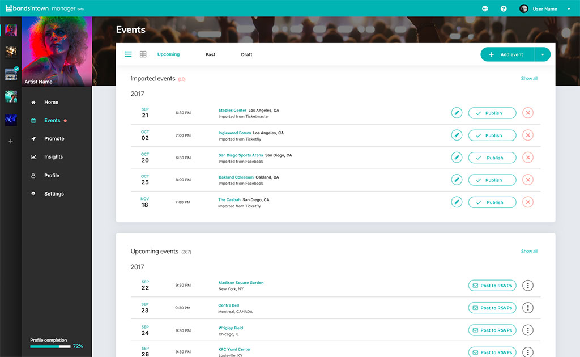
Task: Switch events to grid view
Action: [143, 54]
